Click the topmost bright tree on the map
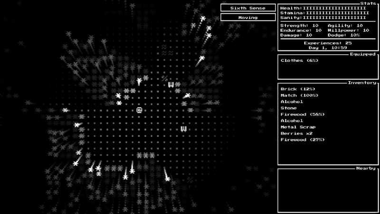 [203, 19]
